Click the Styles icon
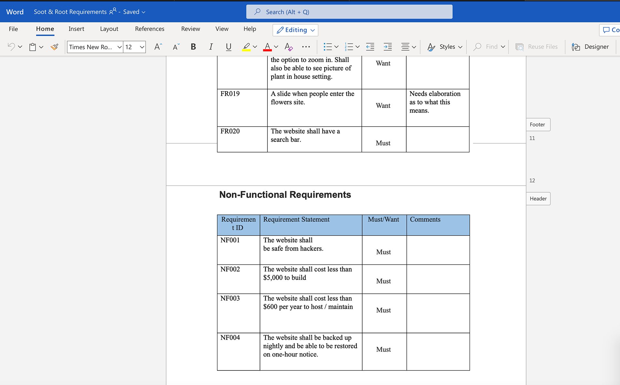The width and height of the screenshot is (620, 385). pos(431,47)
